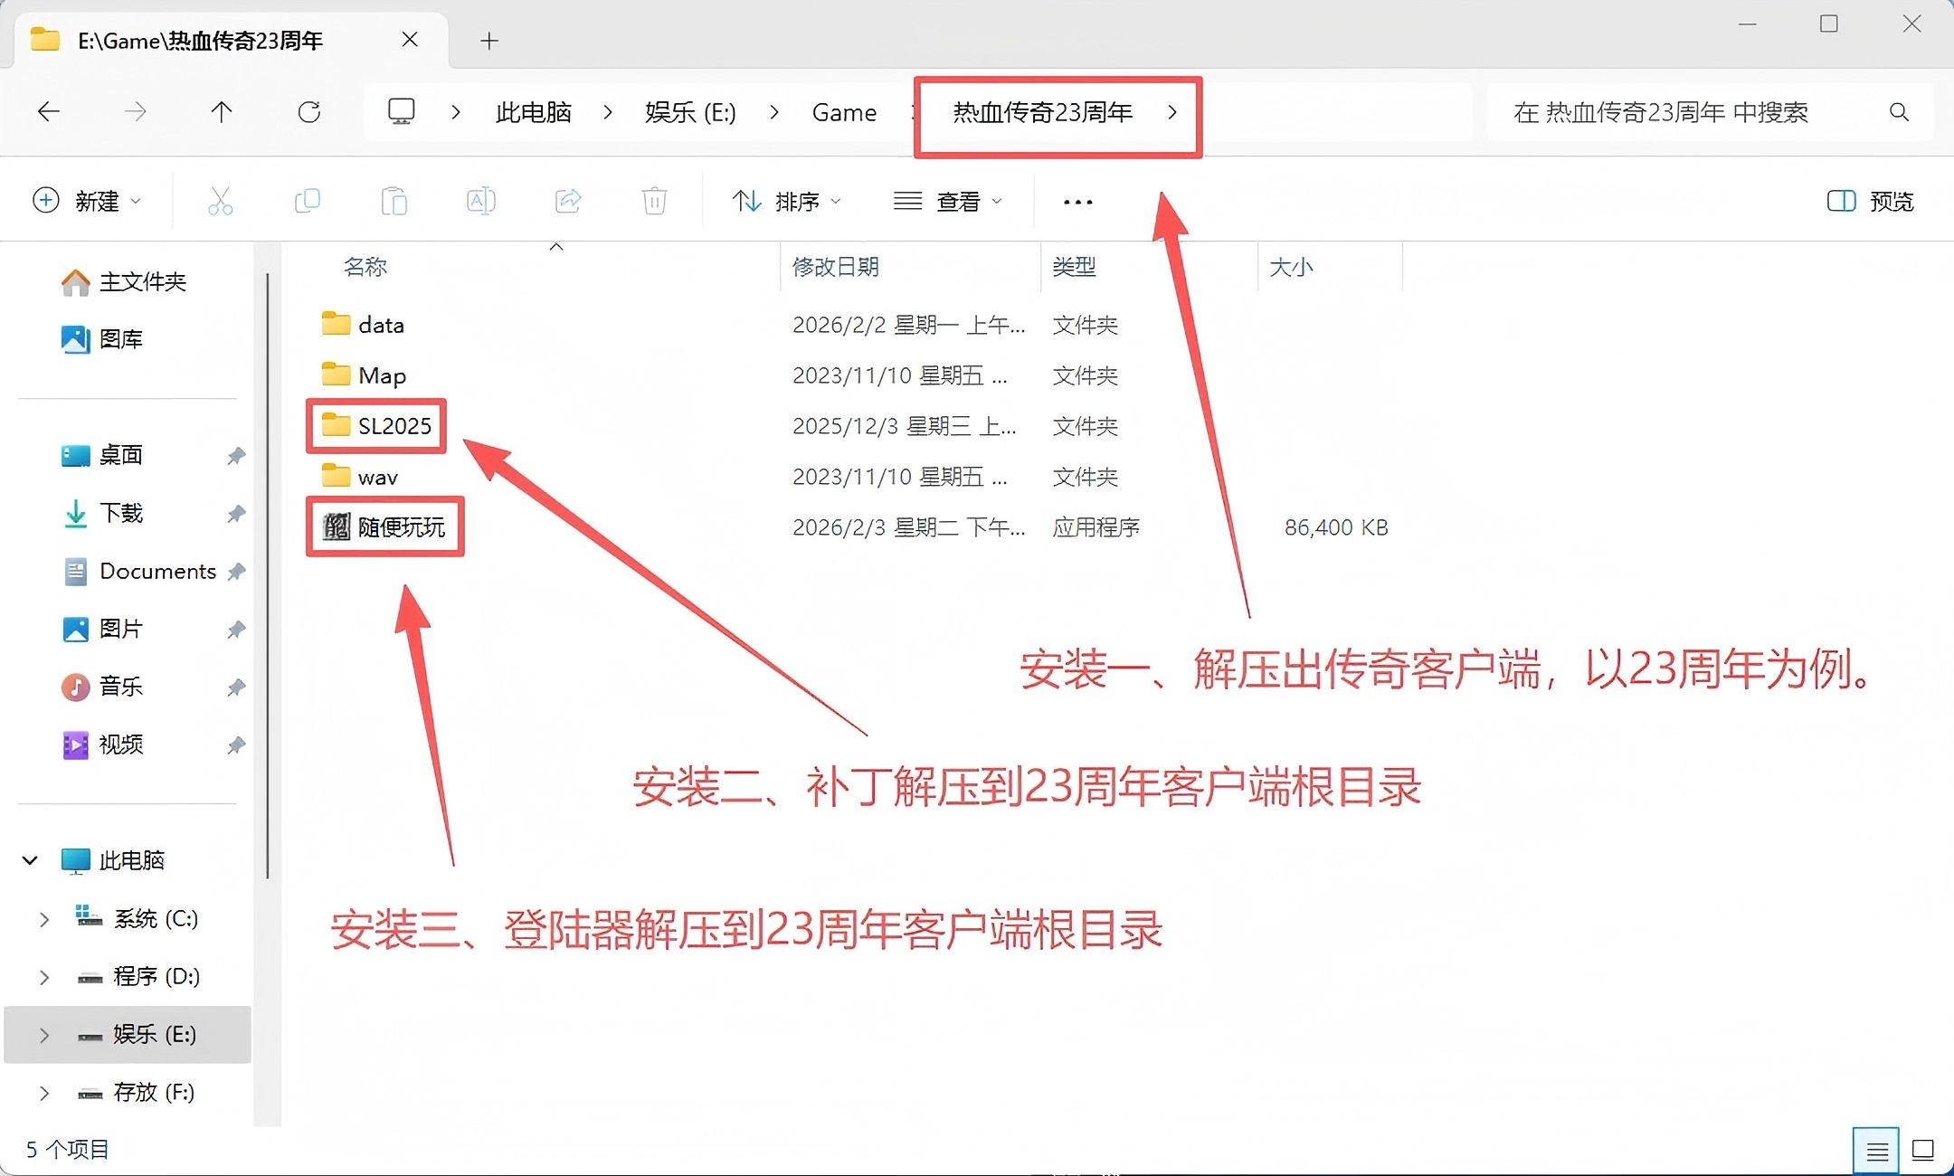
Task: Click the Delete trash can icon
Action: [x=654, y=201]
